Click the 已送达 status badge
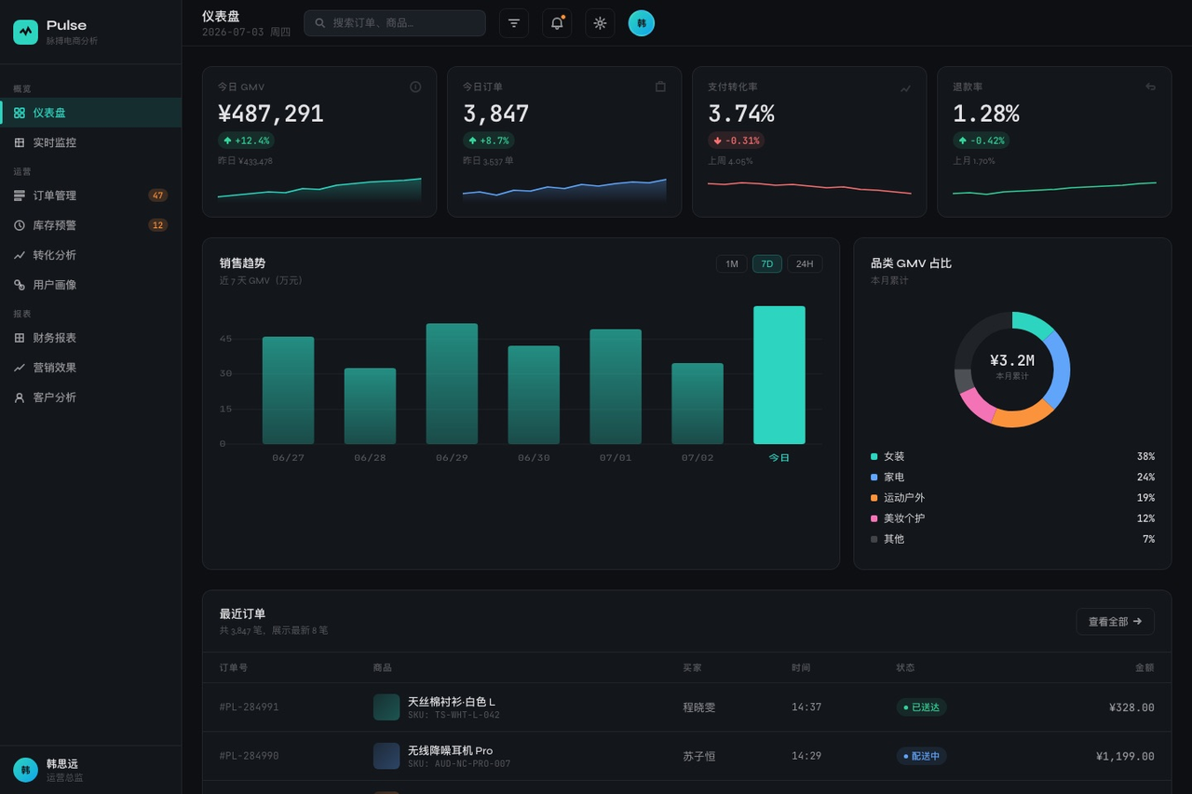This screenshot has width=1192, height=794. [x=922, y=707]
